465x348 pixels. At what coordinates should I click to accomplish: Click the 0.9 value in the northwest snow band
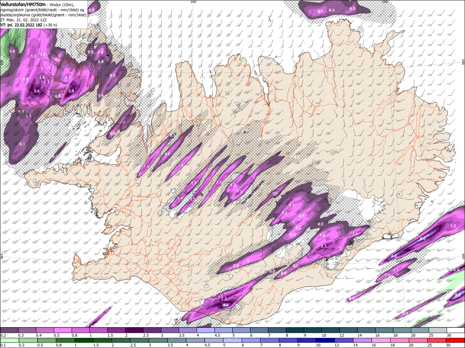point(25,79)
